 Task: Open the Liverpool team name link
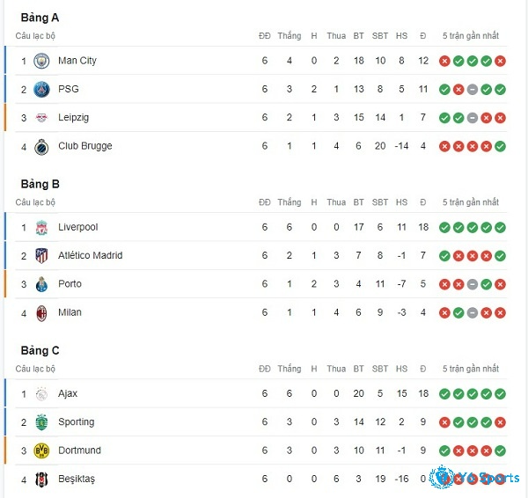coord(77,227)
